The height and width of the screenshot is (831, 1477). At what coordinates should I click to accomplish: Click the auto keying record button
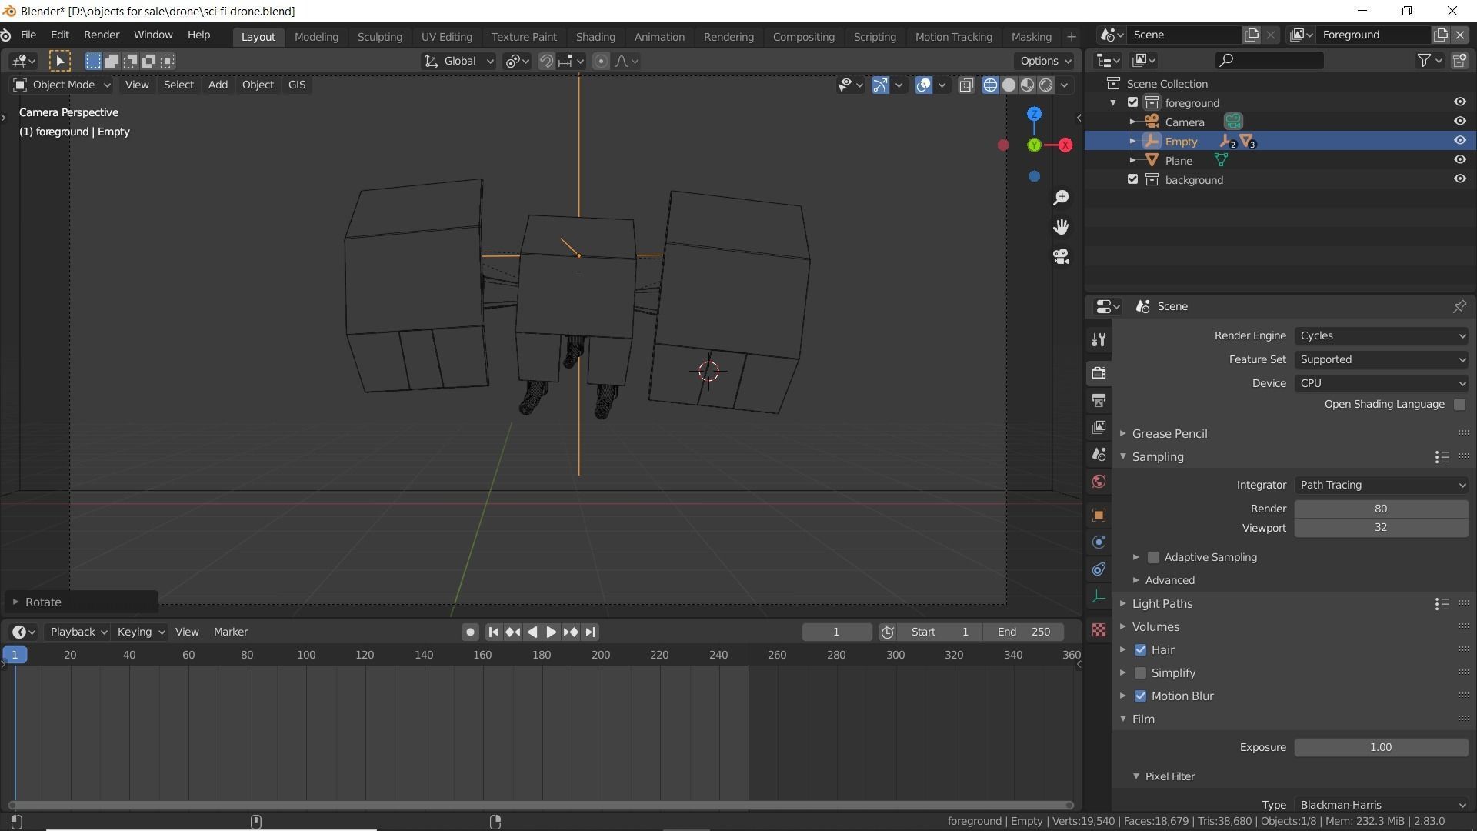tap(470, 632)
